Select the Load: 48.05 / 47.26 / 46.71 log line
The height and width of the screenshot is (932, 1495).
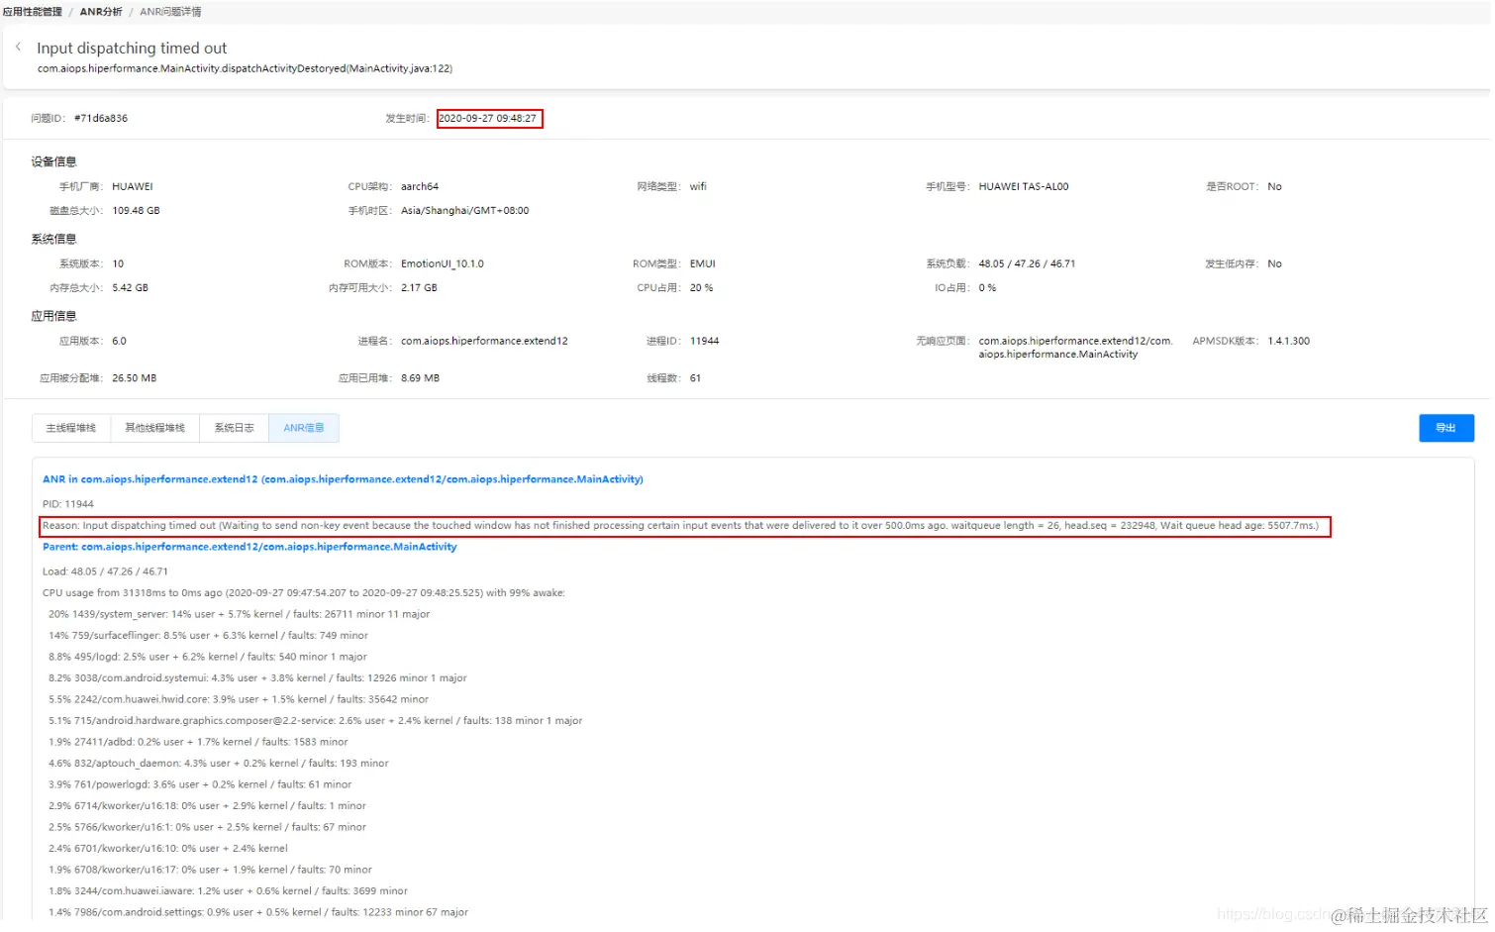[x=105, y=571]
